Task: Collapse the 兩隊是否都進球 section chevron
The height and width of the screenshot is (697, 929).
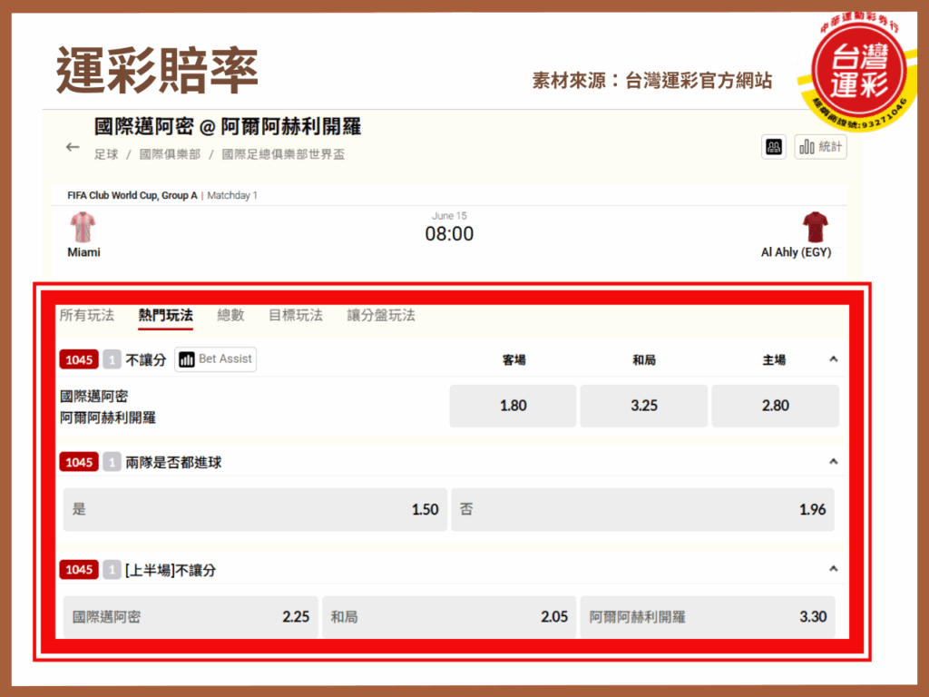Action: 833,462
